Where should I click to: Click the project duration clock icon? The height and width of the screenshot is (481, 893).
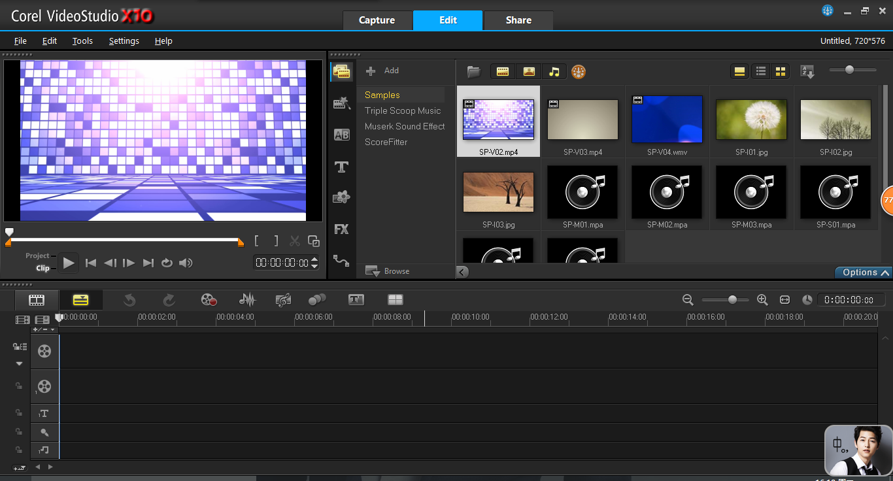(807, 299)
